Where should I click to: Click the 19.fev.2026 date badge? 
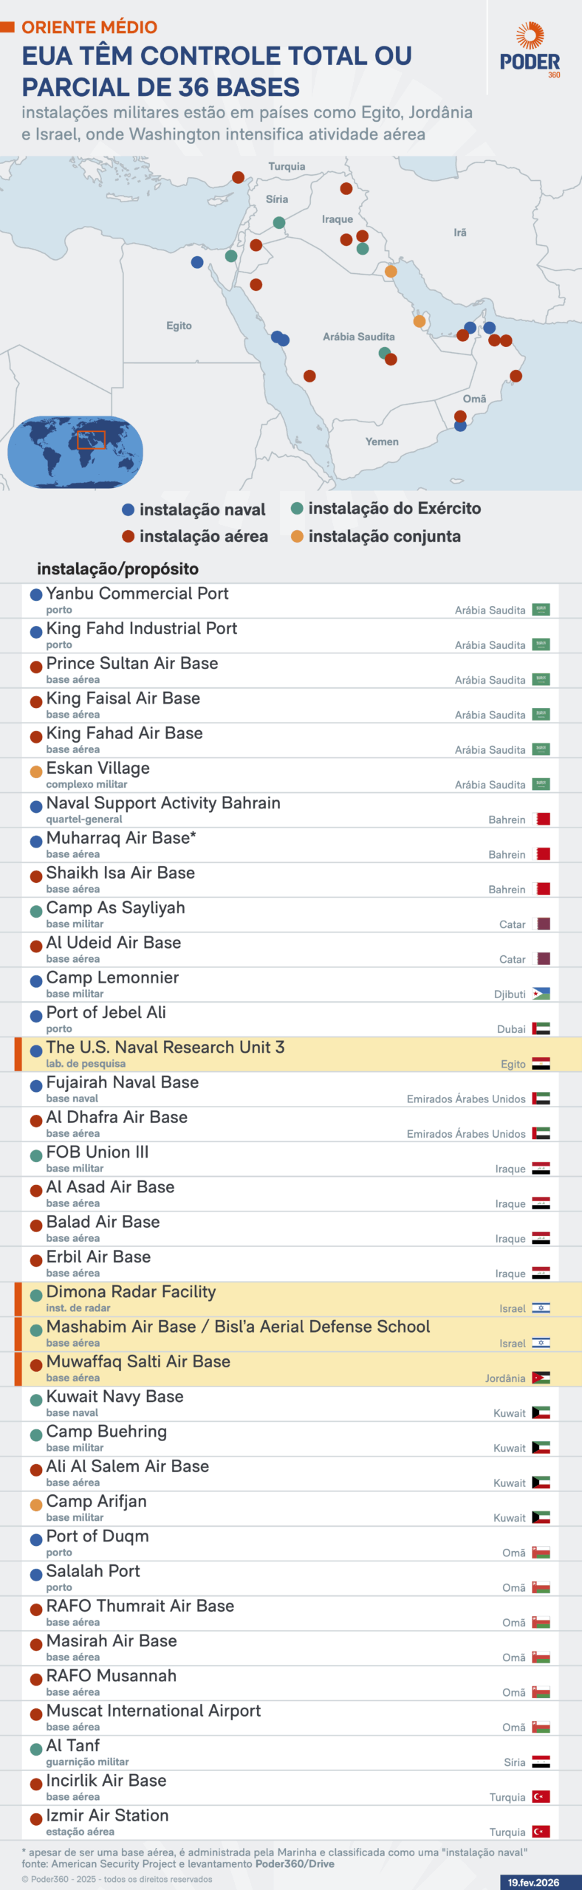pyautogui.click(x=533, y=1882)
